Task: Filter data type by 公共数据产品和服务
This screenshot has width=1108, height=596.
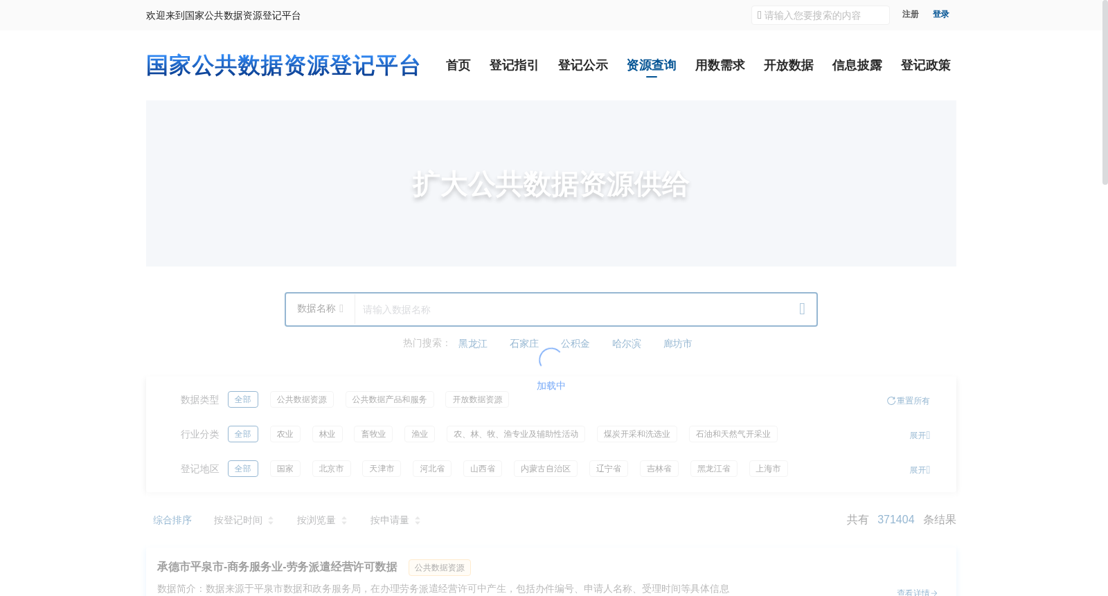Action: [390, 399]
